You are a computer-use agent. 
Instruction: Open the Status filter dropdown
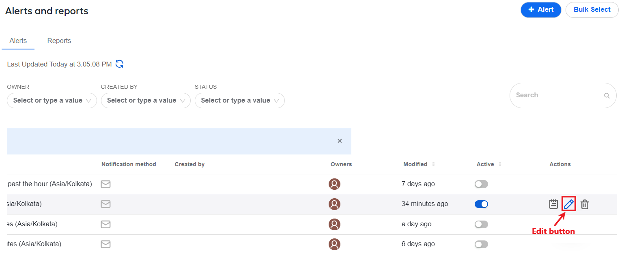click(240, 101)
